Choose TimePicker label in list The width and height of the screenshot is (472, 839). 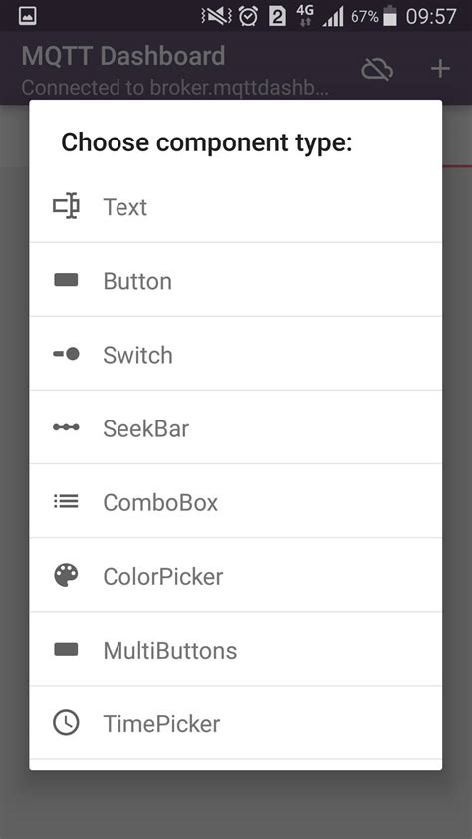tap(161, 724)
